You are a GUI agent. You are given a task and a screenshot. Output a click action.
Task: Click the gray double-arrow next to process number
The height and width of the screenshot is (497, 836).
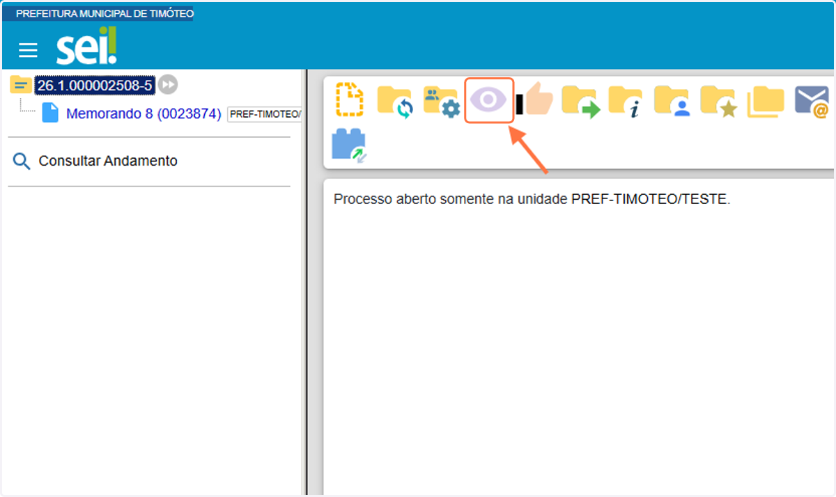coord(168,85)
